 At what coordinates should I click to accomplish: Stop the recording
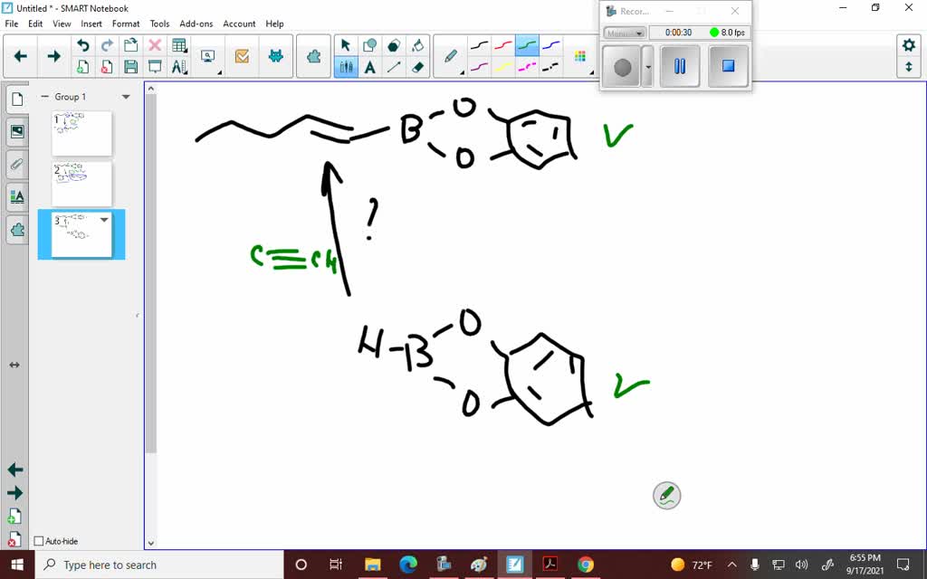click(728, 64)
